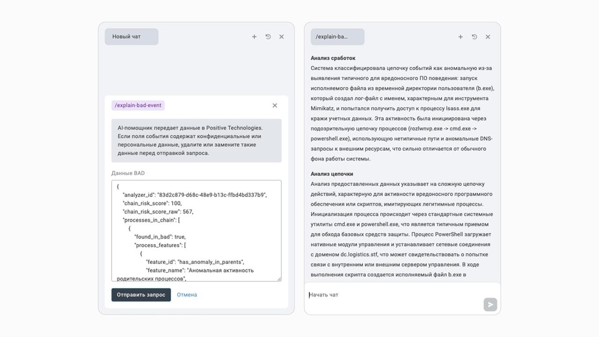Click the Отмена link
Viewport: 599px width, 337px height.
187,295
